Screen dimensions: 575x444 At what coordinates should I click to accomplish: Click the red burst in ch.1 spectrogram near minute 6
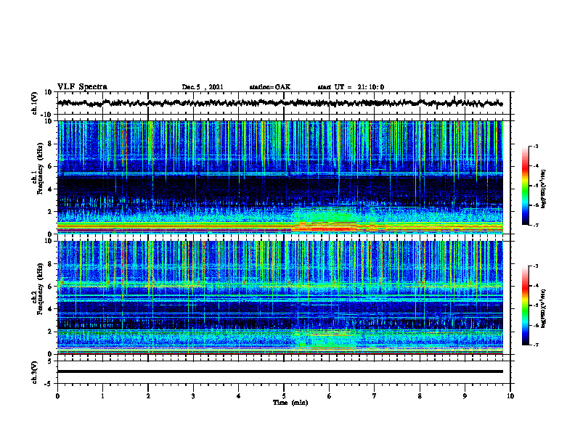(x=332, y=229)
